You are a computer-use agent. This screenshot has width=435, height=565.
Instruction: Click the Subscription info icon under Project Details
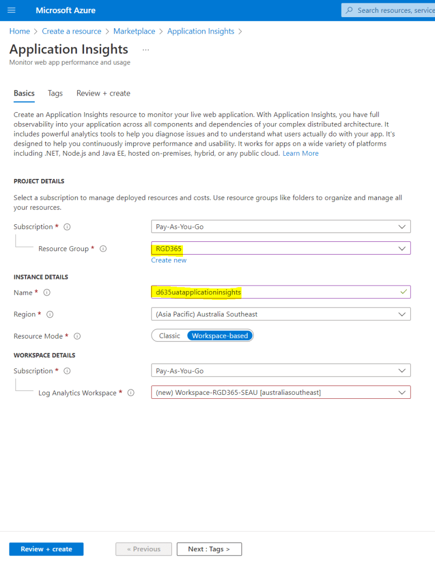click(x=67, y=227)
